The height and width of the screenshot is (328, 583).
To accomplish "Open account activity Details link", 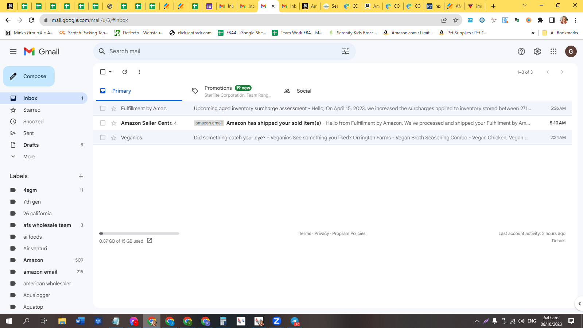I will [559, 241].
